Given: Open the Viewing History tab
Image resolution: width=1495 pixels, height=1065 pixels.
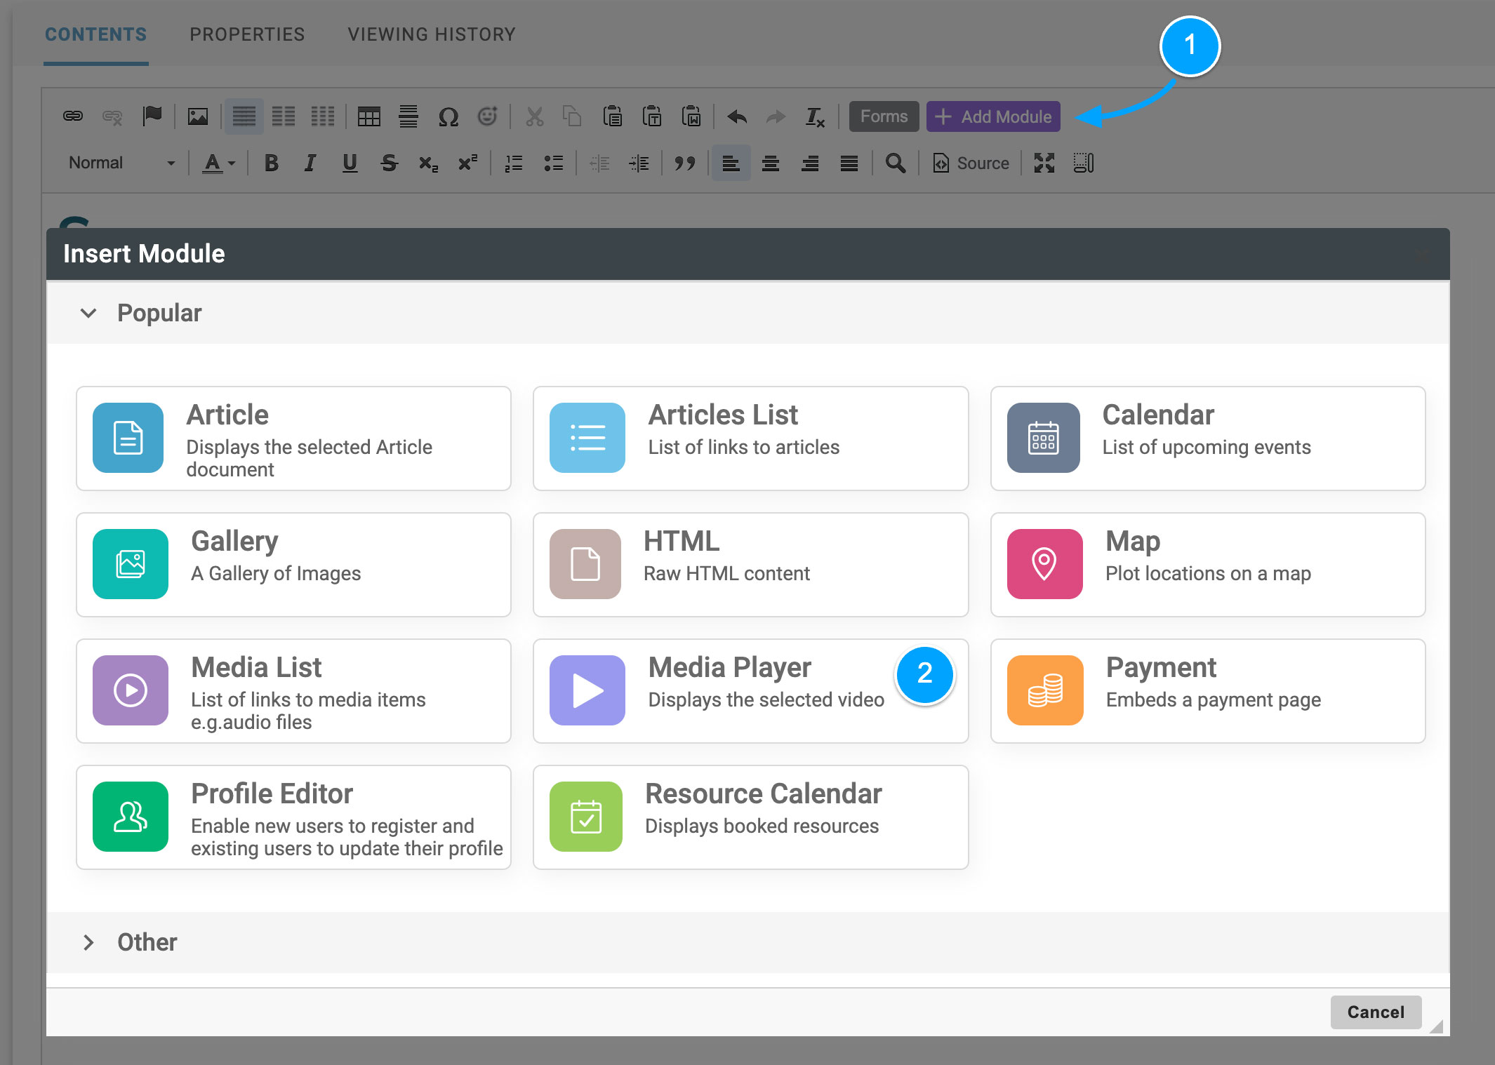Looking at the screenshot, I should click(x=431, y=34).
